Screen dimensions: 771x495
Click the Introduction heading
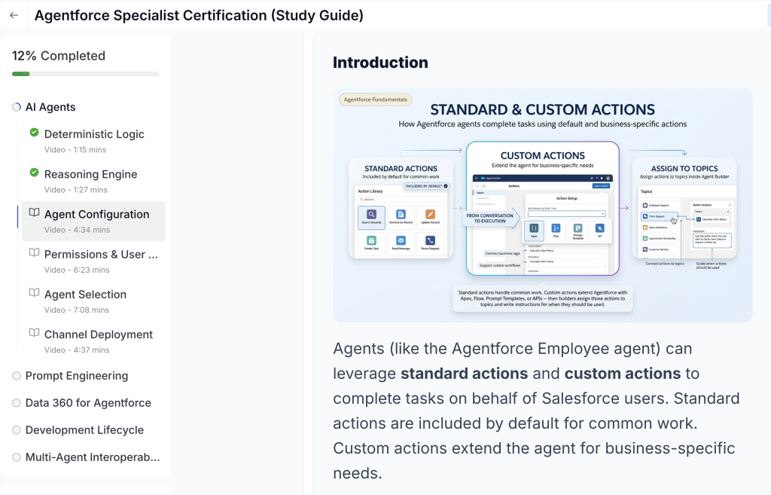(380, 63)
